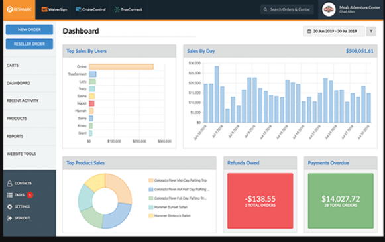The image size is (385, 242).
Task: Click the Reseller Order button
Action: [29, 44]
